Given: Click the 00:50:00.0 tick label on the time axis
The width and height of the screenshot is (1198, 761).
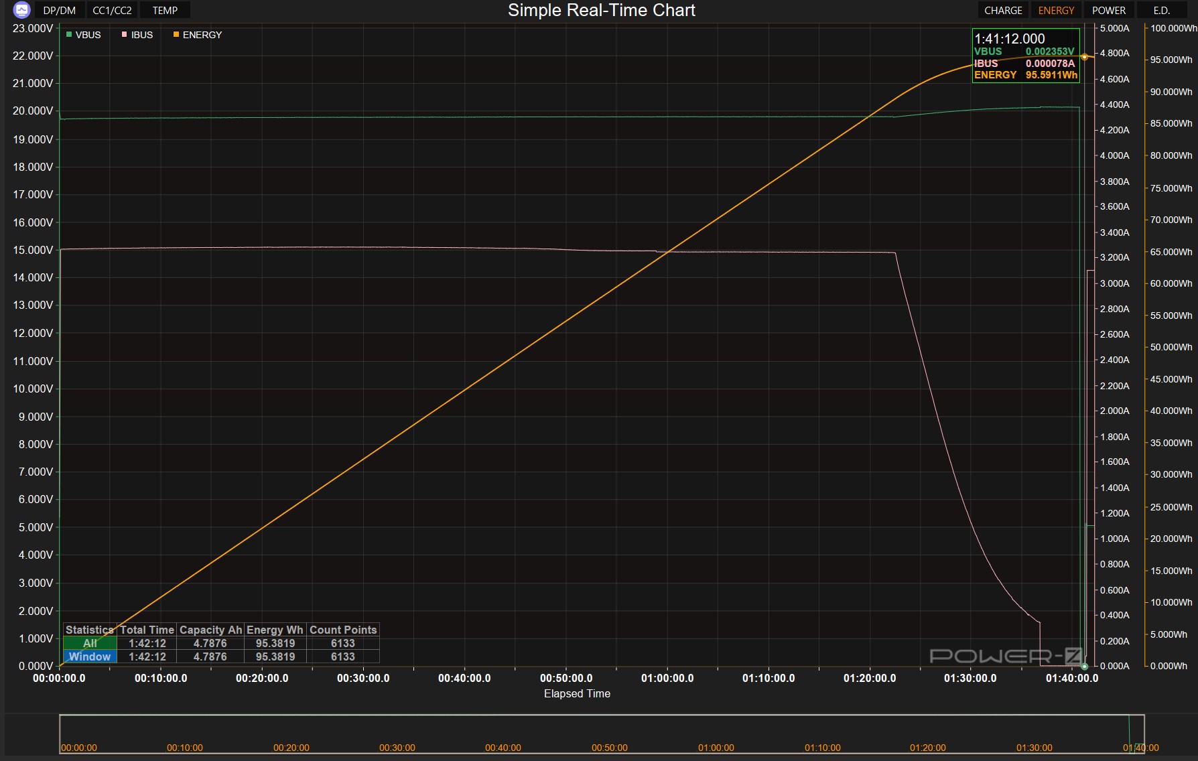Looking at the screenshot, I should click(x=566, y=678).
